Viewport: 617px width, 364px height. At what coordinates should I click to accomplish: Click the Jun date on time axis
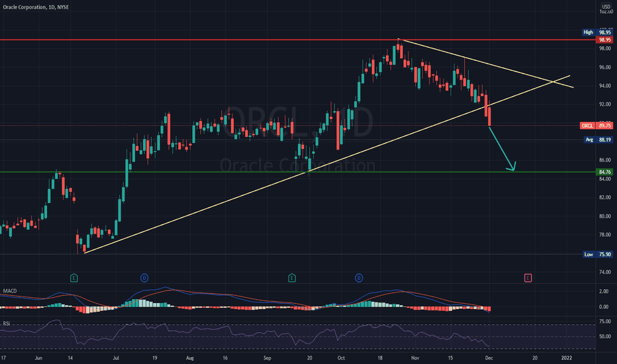pyautogui.click(x=38, y=358)
